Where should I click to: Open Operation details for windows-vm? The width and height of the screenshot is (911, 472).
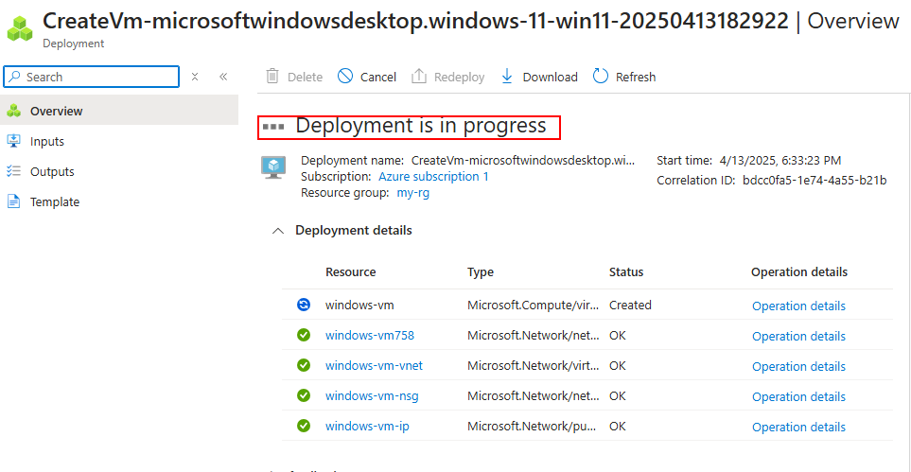798,306
